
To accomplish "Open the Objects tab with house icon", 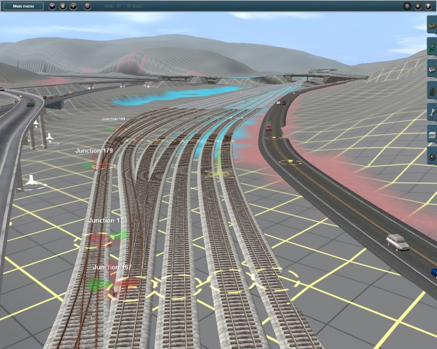I will (x=432, y=68).
